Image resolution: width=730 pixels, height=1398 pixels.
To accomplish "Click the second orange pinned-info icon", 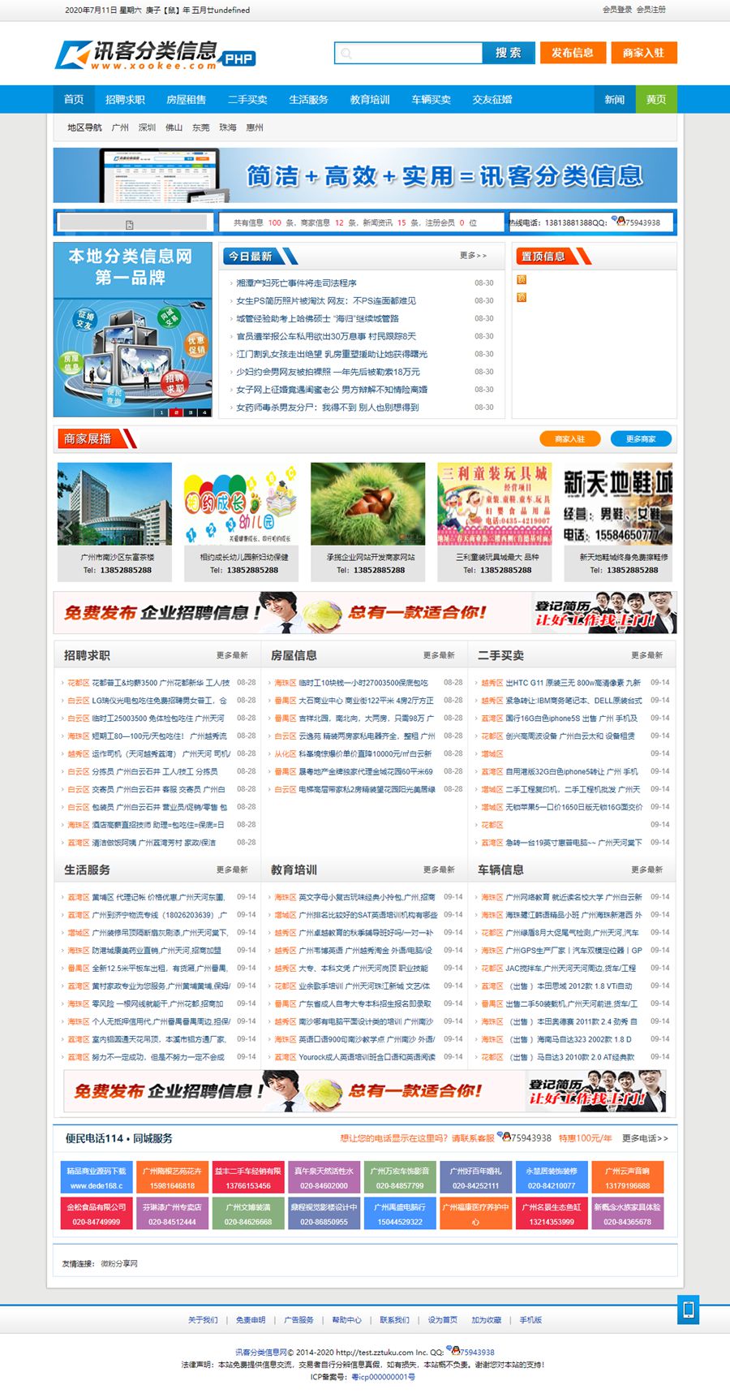I will point(522,298).
